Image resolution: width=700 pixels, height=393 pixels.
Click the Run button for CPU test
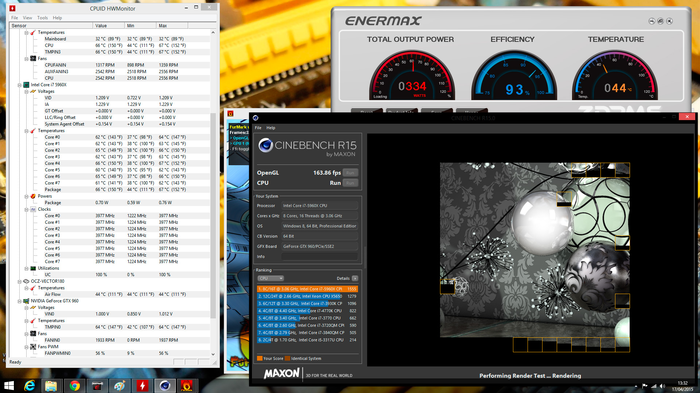[350, 183]
